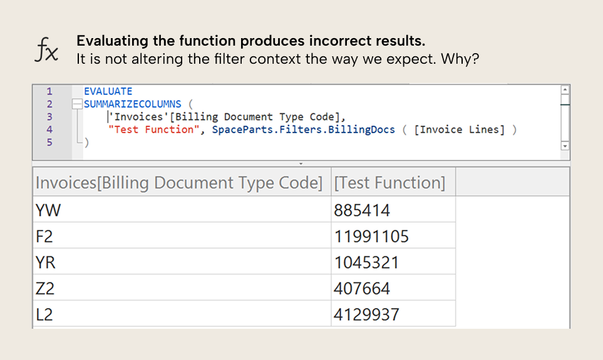The height and width of the screenshot is (360, 603).
Task: Click the empty third column of the table
Action: pyautogui.click(x=512, y=250)
